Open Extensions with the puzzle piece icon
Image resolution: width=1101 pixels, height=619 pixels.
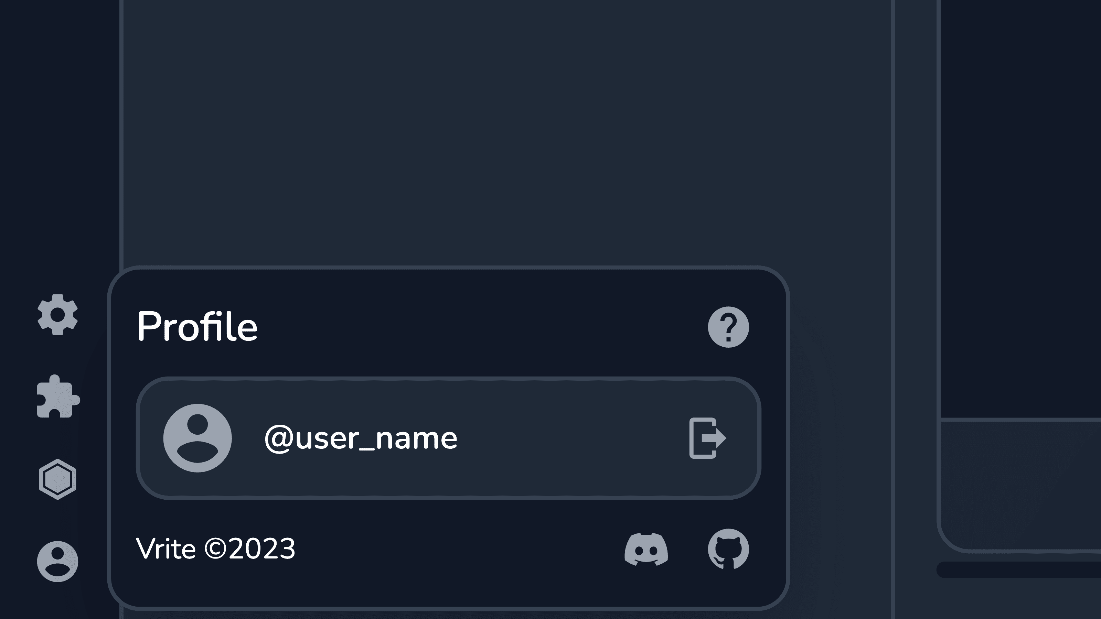(58, 397)
